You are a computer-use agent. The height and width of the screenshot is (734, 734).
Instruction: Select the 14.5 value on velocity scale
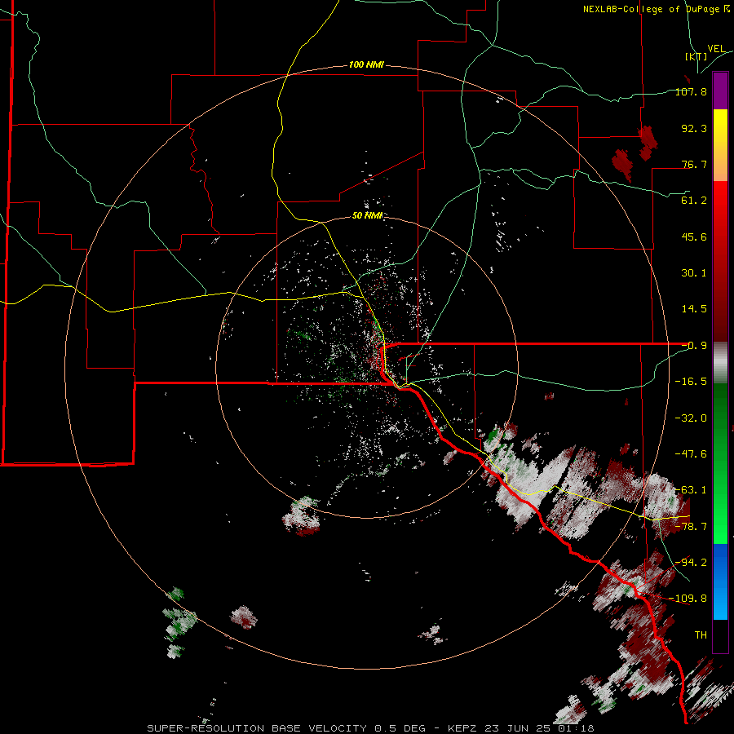pos(694,309)
